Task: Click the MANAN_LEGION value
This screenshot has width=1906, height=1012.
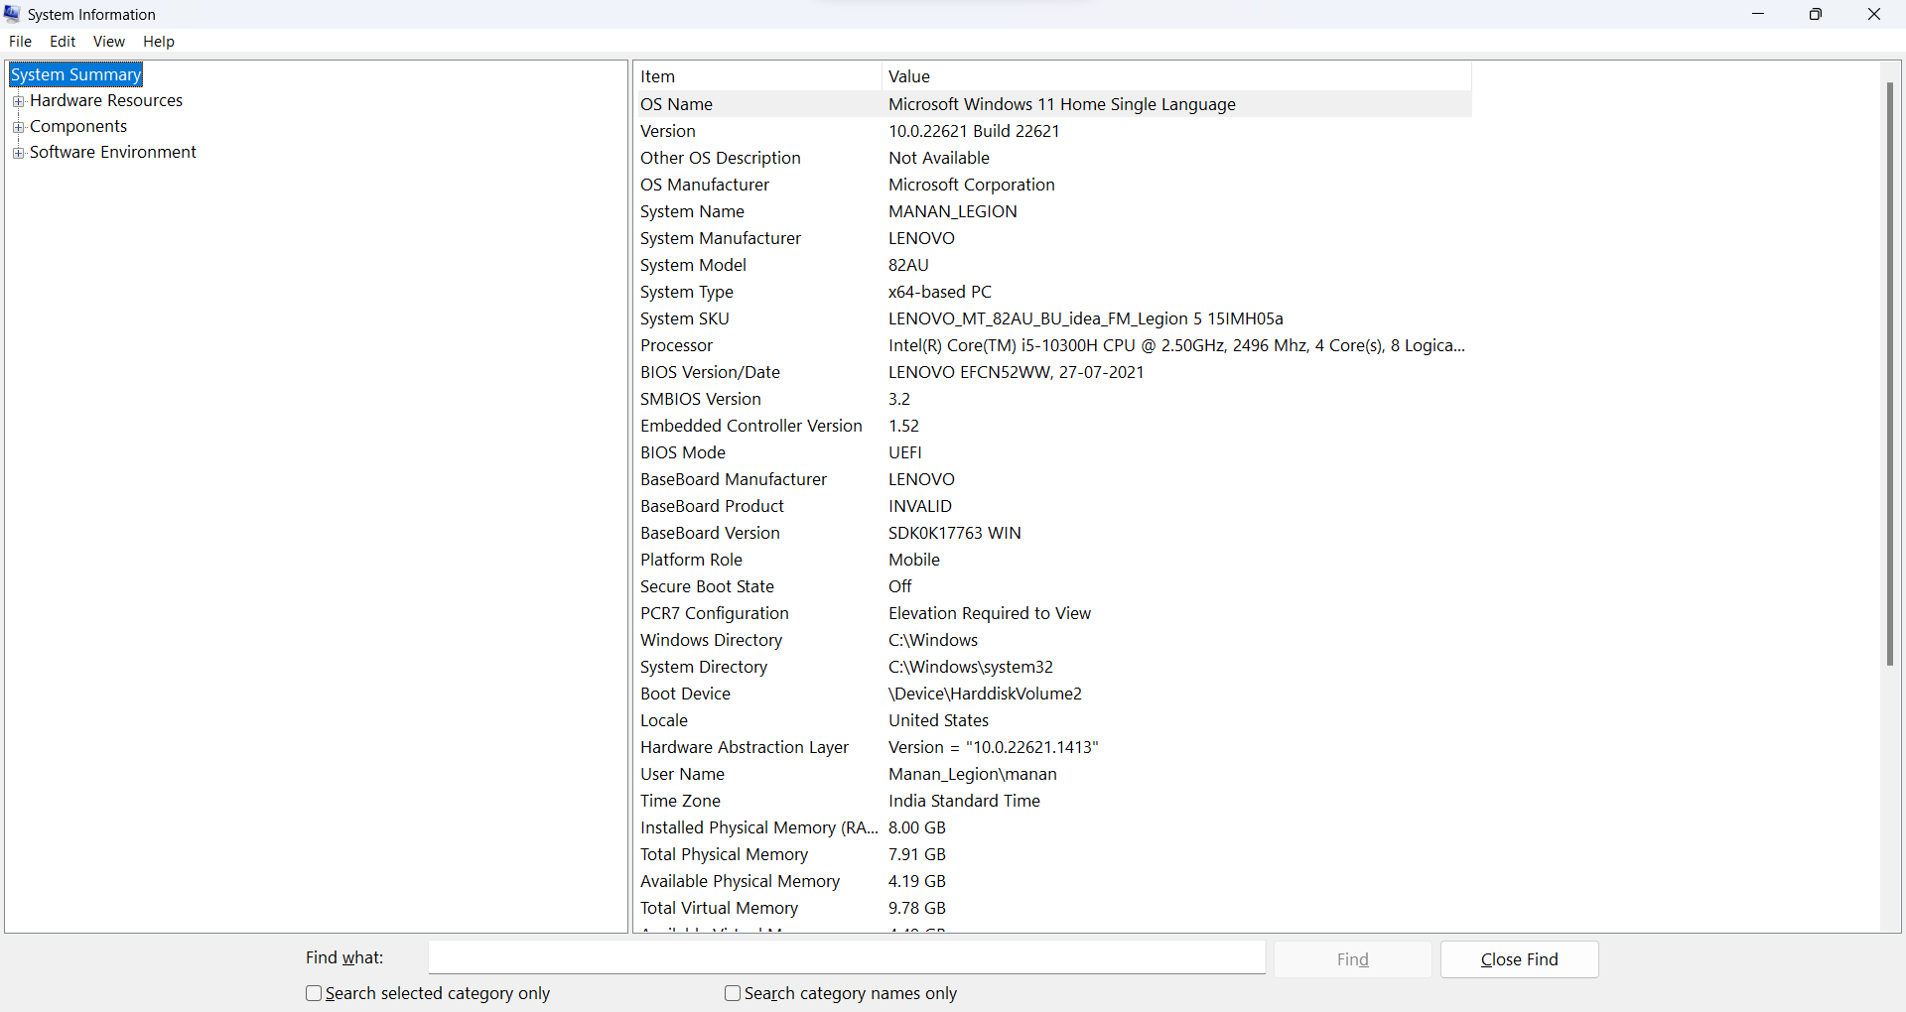Action: [x=953, y=211]
